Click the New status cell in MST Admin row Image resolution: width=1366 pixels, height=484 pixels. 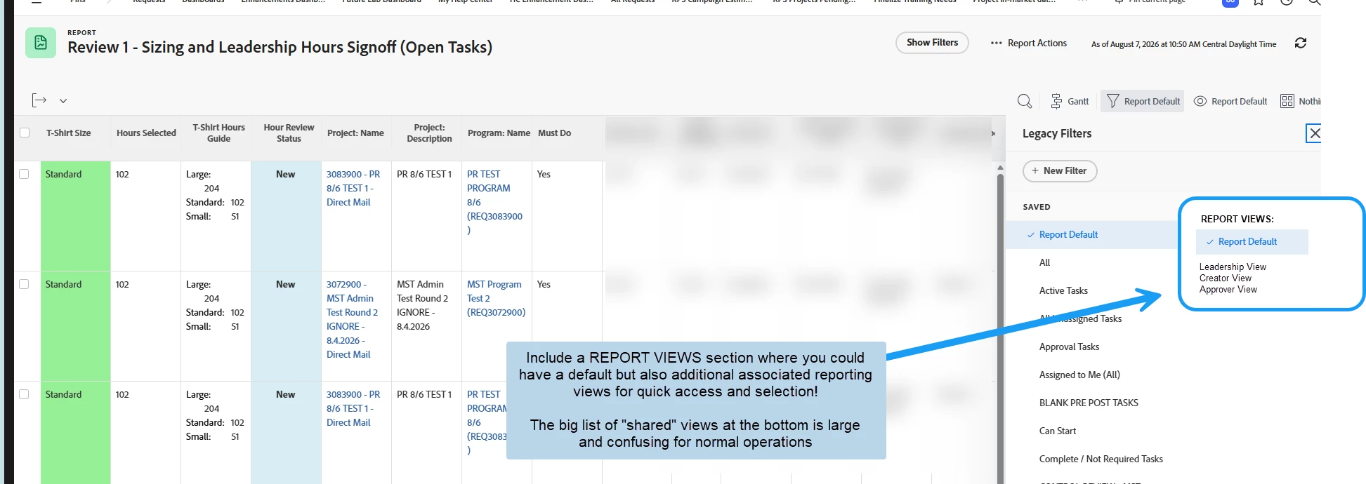286,326
